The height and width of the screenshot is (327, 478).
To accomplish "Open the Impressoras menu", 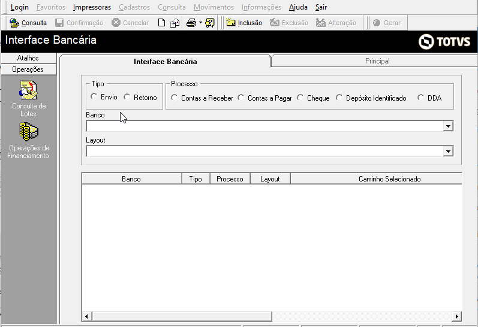I will 92,7.
